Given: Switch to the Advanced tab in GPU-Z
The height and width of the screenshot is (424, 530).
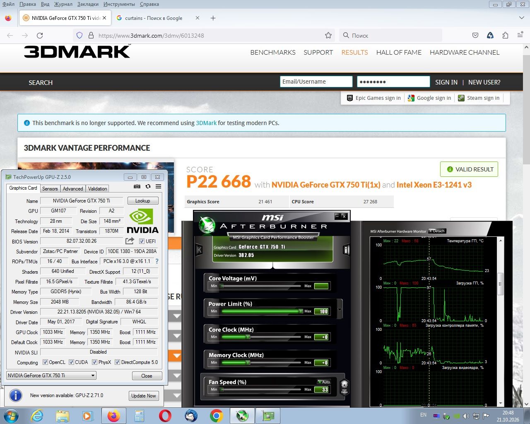Looking at the screenshot, I should pos(73,188).
